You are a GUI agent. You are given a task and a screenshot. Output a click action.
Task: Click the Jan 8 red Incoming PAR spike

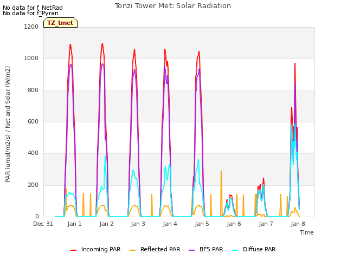coord(295,64)
